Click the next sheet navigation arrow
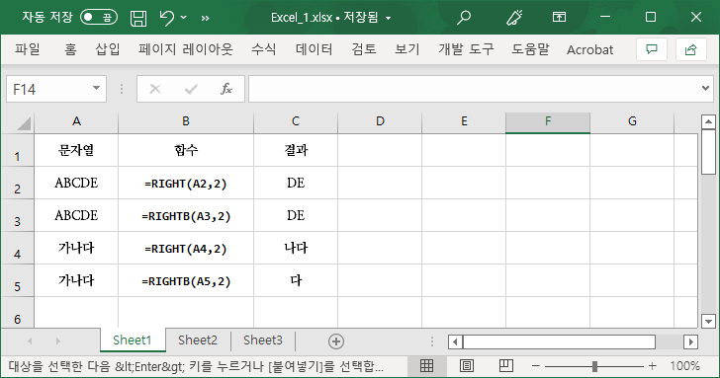The image size is (720, 378). 57,340
